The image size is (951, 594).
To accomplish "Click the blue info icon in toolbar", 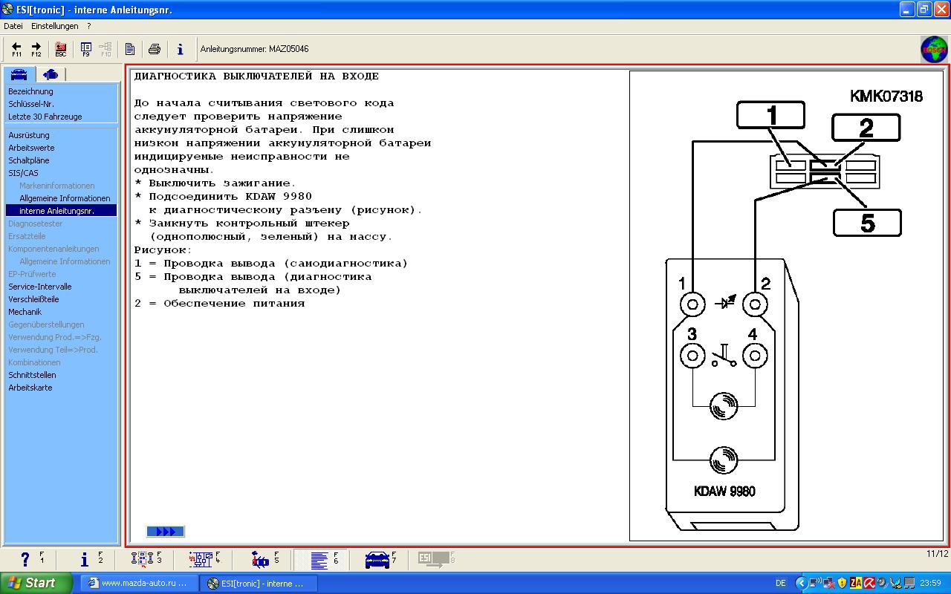I will pyautogui.click(x=180, y=49).
